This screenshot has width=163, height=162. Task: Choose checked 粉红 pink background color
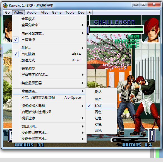pos(101,106)
